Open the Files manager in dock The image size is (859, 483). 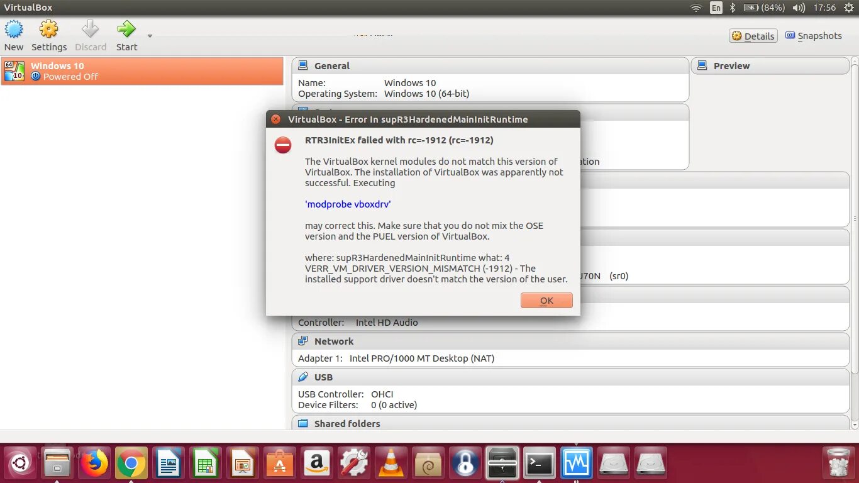pyautogui.click(x=57, y=464)
